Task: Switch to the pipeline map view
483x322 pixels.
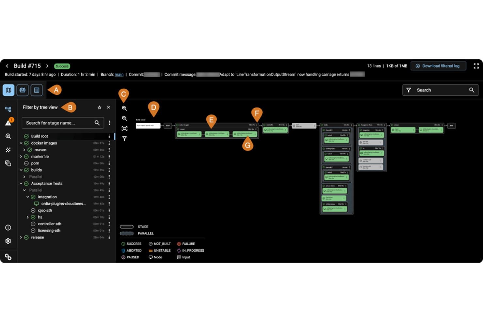Action: [8, 90]
